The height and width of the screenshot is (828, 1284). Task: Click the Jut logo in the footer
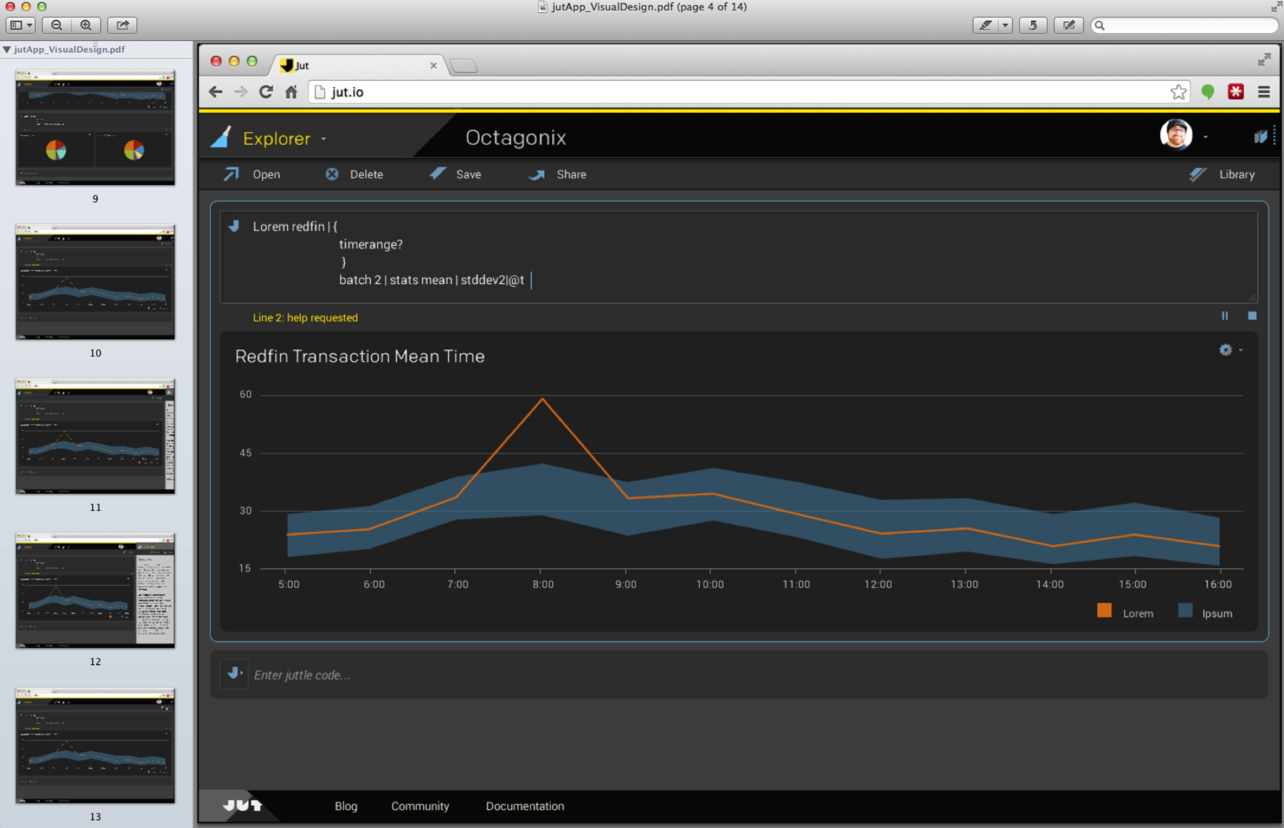(x=242, y=805)
